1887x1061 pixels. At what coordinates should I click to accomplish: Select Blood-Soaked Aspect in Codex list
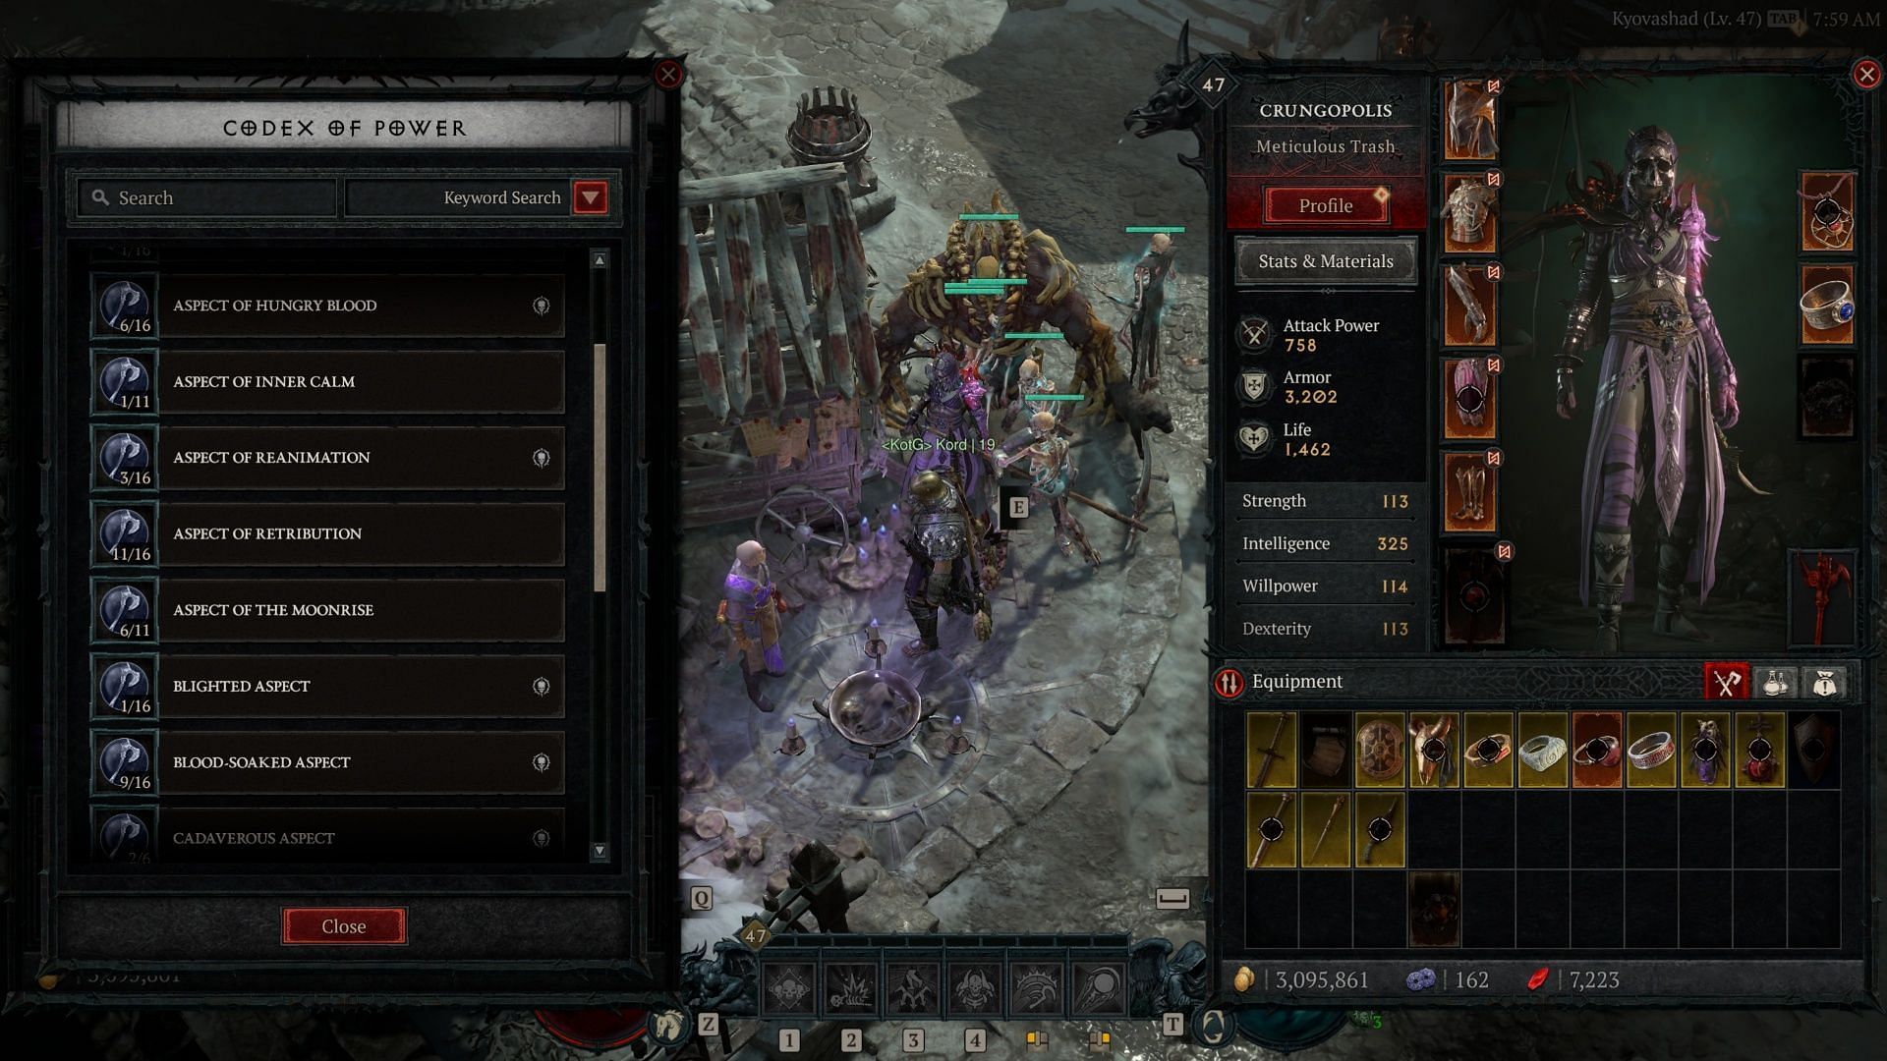pyautogui.click(x=345, y=761)
